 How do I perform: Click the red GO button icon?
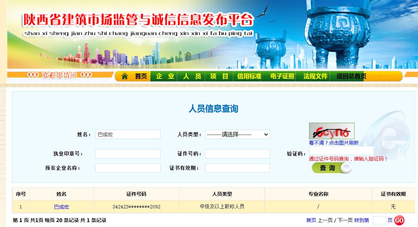coord(399,220)
